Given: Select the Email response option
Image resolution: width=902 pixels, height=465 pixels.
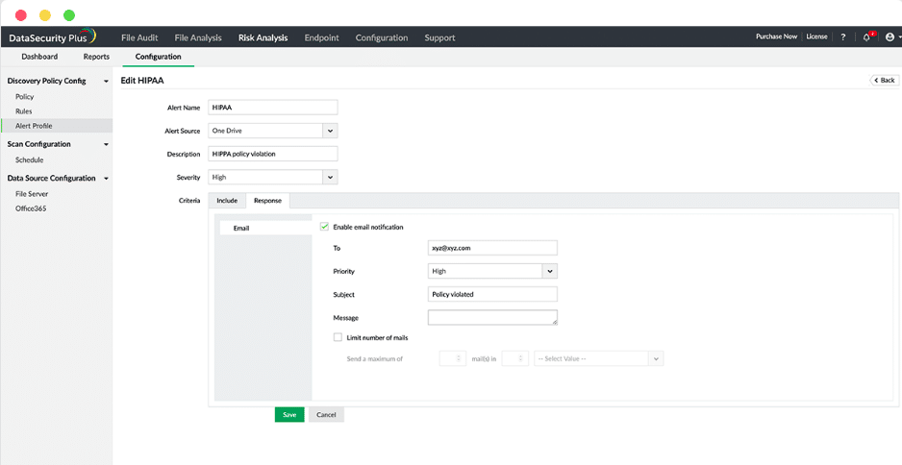Looking at the screenshot, I should pos(265,229).
